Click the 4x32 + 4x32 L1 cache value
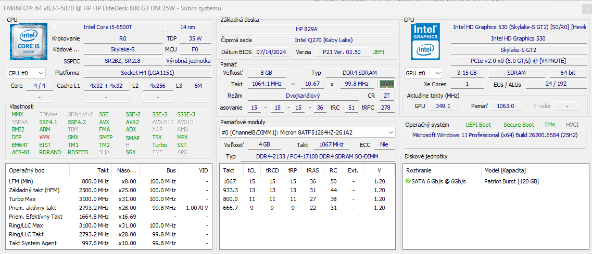The width and height of the screenshot is (592, 254). click(106, 86)
